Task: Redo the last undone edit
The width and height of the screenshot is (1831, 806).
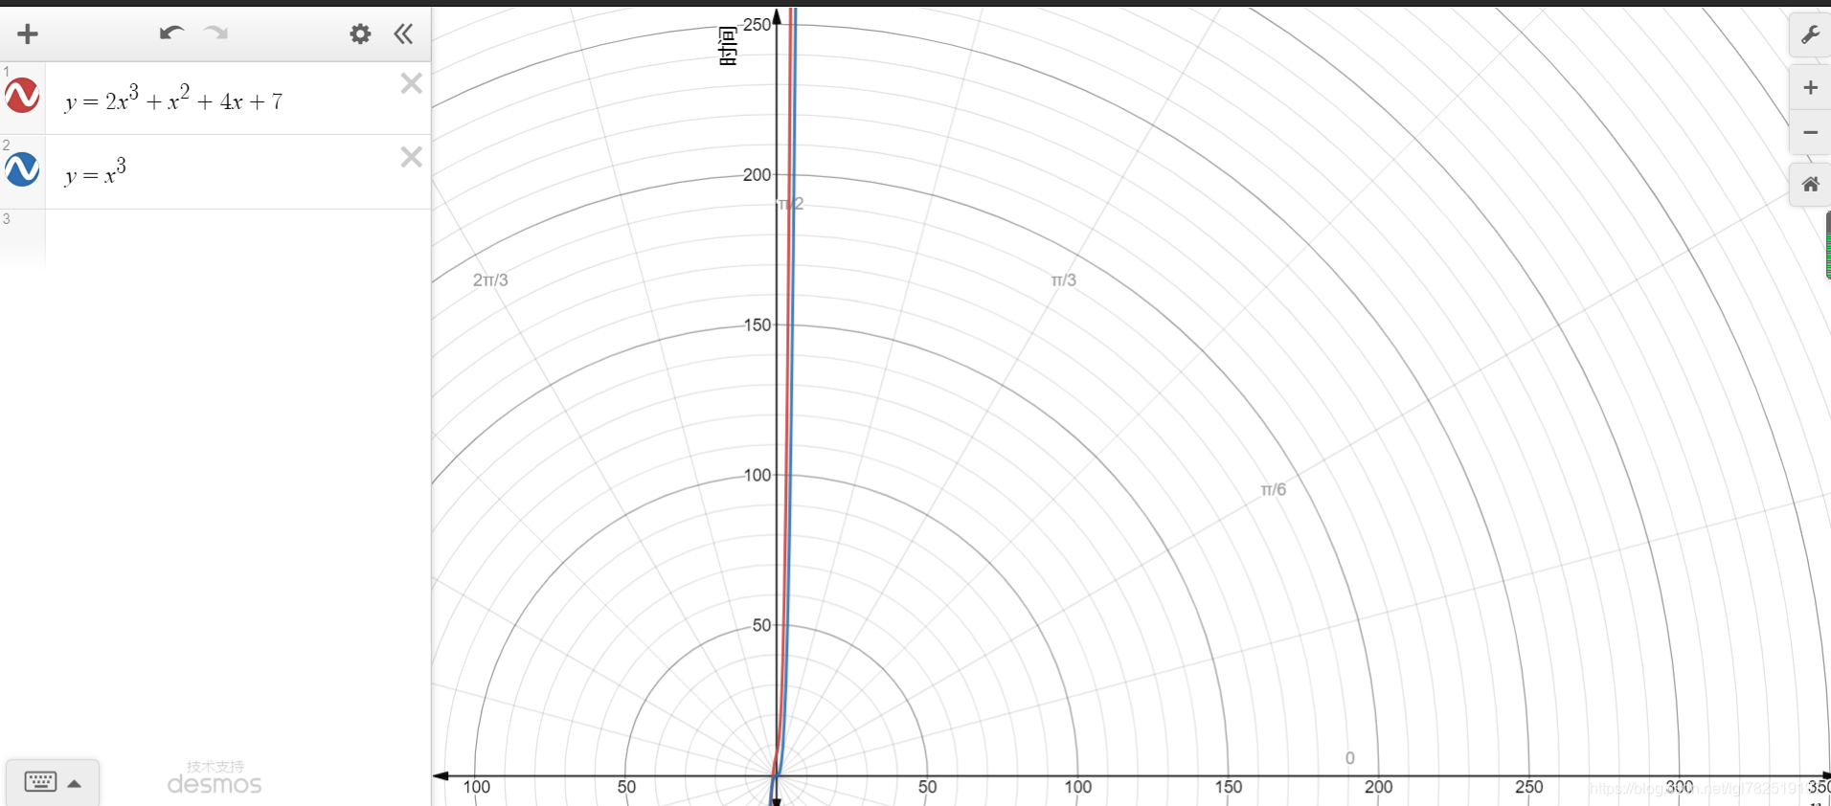Action: (215, 34)
